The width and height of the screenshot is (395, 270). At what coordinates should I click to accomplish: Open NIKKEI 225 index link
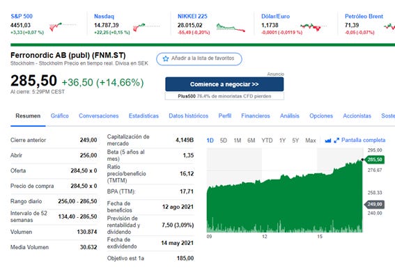[x=192, y=17]
